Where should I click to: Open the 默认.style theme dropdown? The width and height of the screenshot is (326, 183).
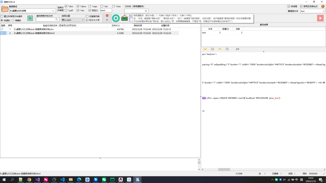coord(73,20)
